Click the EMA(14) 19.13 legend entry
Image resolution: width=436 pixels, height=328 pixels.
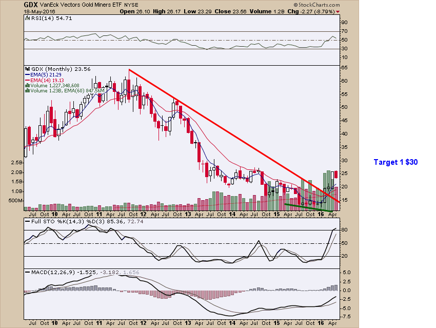pos(45,80)
